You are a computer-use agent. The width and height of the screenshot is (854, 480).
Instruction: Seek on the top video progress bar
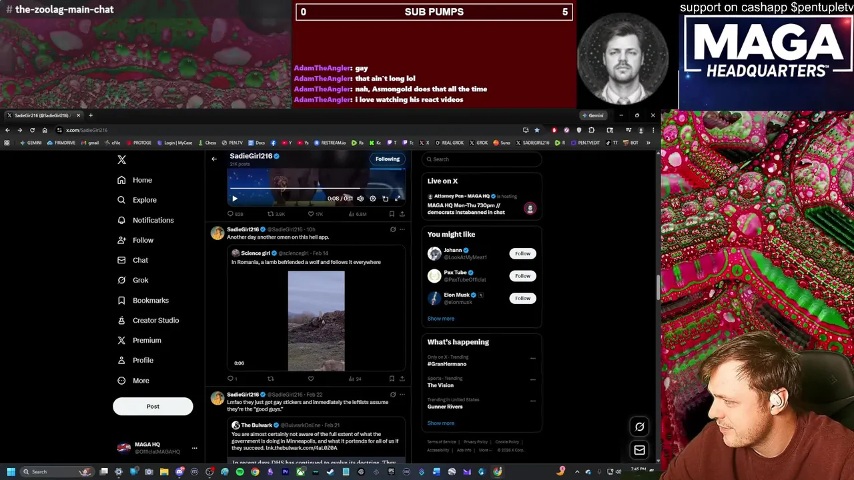(316, 189)
